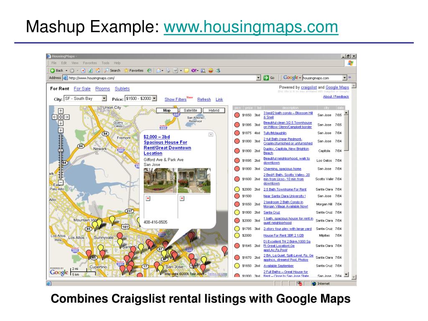Screen dimensions: 428x321
Task: Go to the Home page icon
Action: [98, 70]
